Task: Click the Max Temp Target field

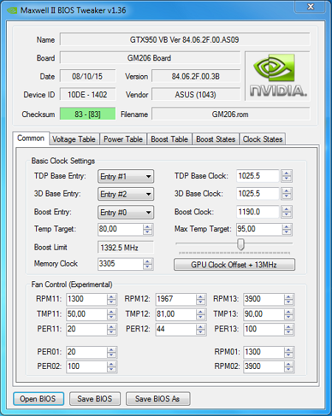Action: (259, 229)
